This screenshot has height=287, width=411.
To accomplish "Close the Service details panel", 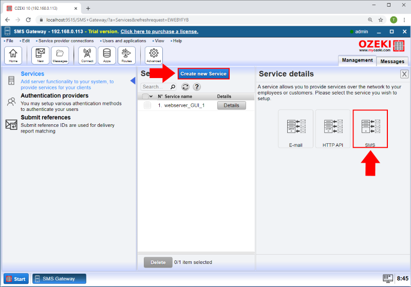I will [404, 74].
